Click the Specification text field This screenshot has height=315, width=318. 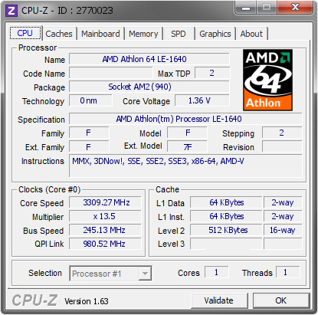tap(185, 119)
